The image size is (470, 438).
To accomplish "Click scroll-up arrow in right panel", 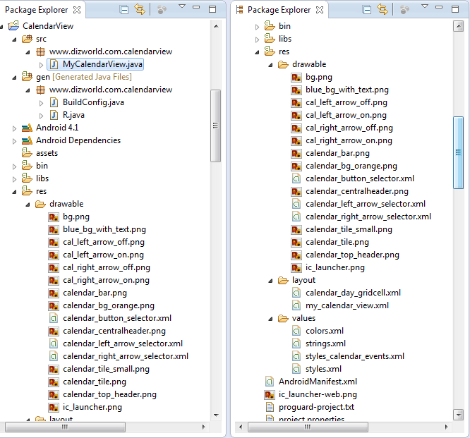I will (x=458, y=27).
